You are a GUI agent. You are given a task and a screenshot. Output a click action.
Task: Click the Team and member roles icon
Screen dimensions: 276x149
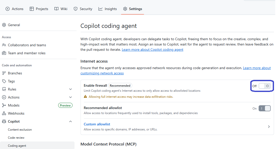tap(4, 53)
